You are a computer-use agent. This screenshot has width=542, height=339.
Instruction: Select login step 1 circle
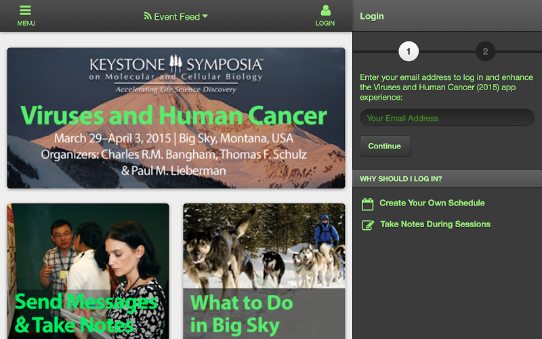click(409, 52)
